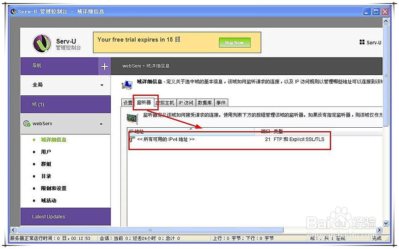This screenshot has width=399, height=249.
Task: Open 用户 in webServ menu
Action: [x=46, y=152]
